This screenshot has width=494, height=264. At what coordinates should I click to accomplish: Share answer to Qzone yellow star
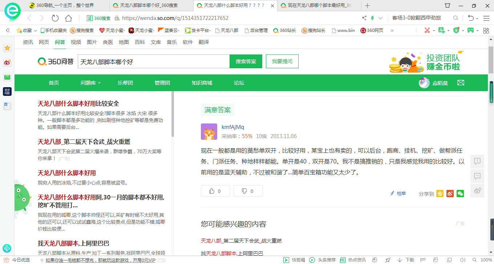(440, 194)
